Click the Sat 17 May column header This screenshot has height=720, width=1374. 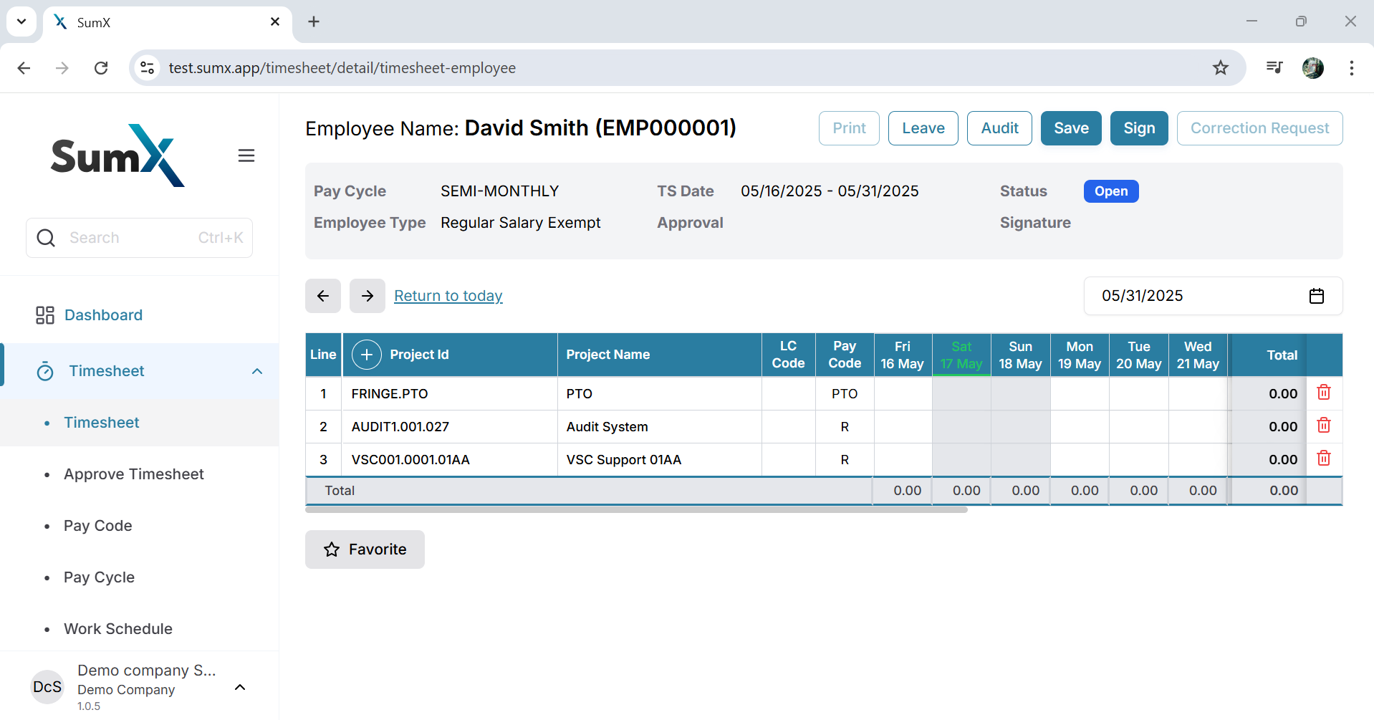(x=961, y=355)
